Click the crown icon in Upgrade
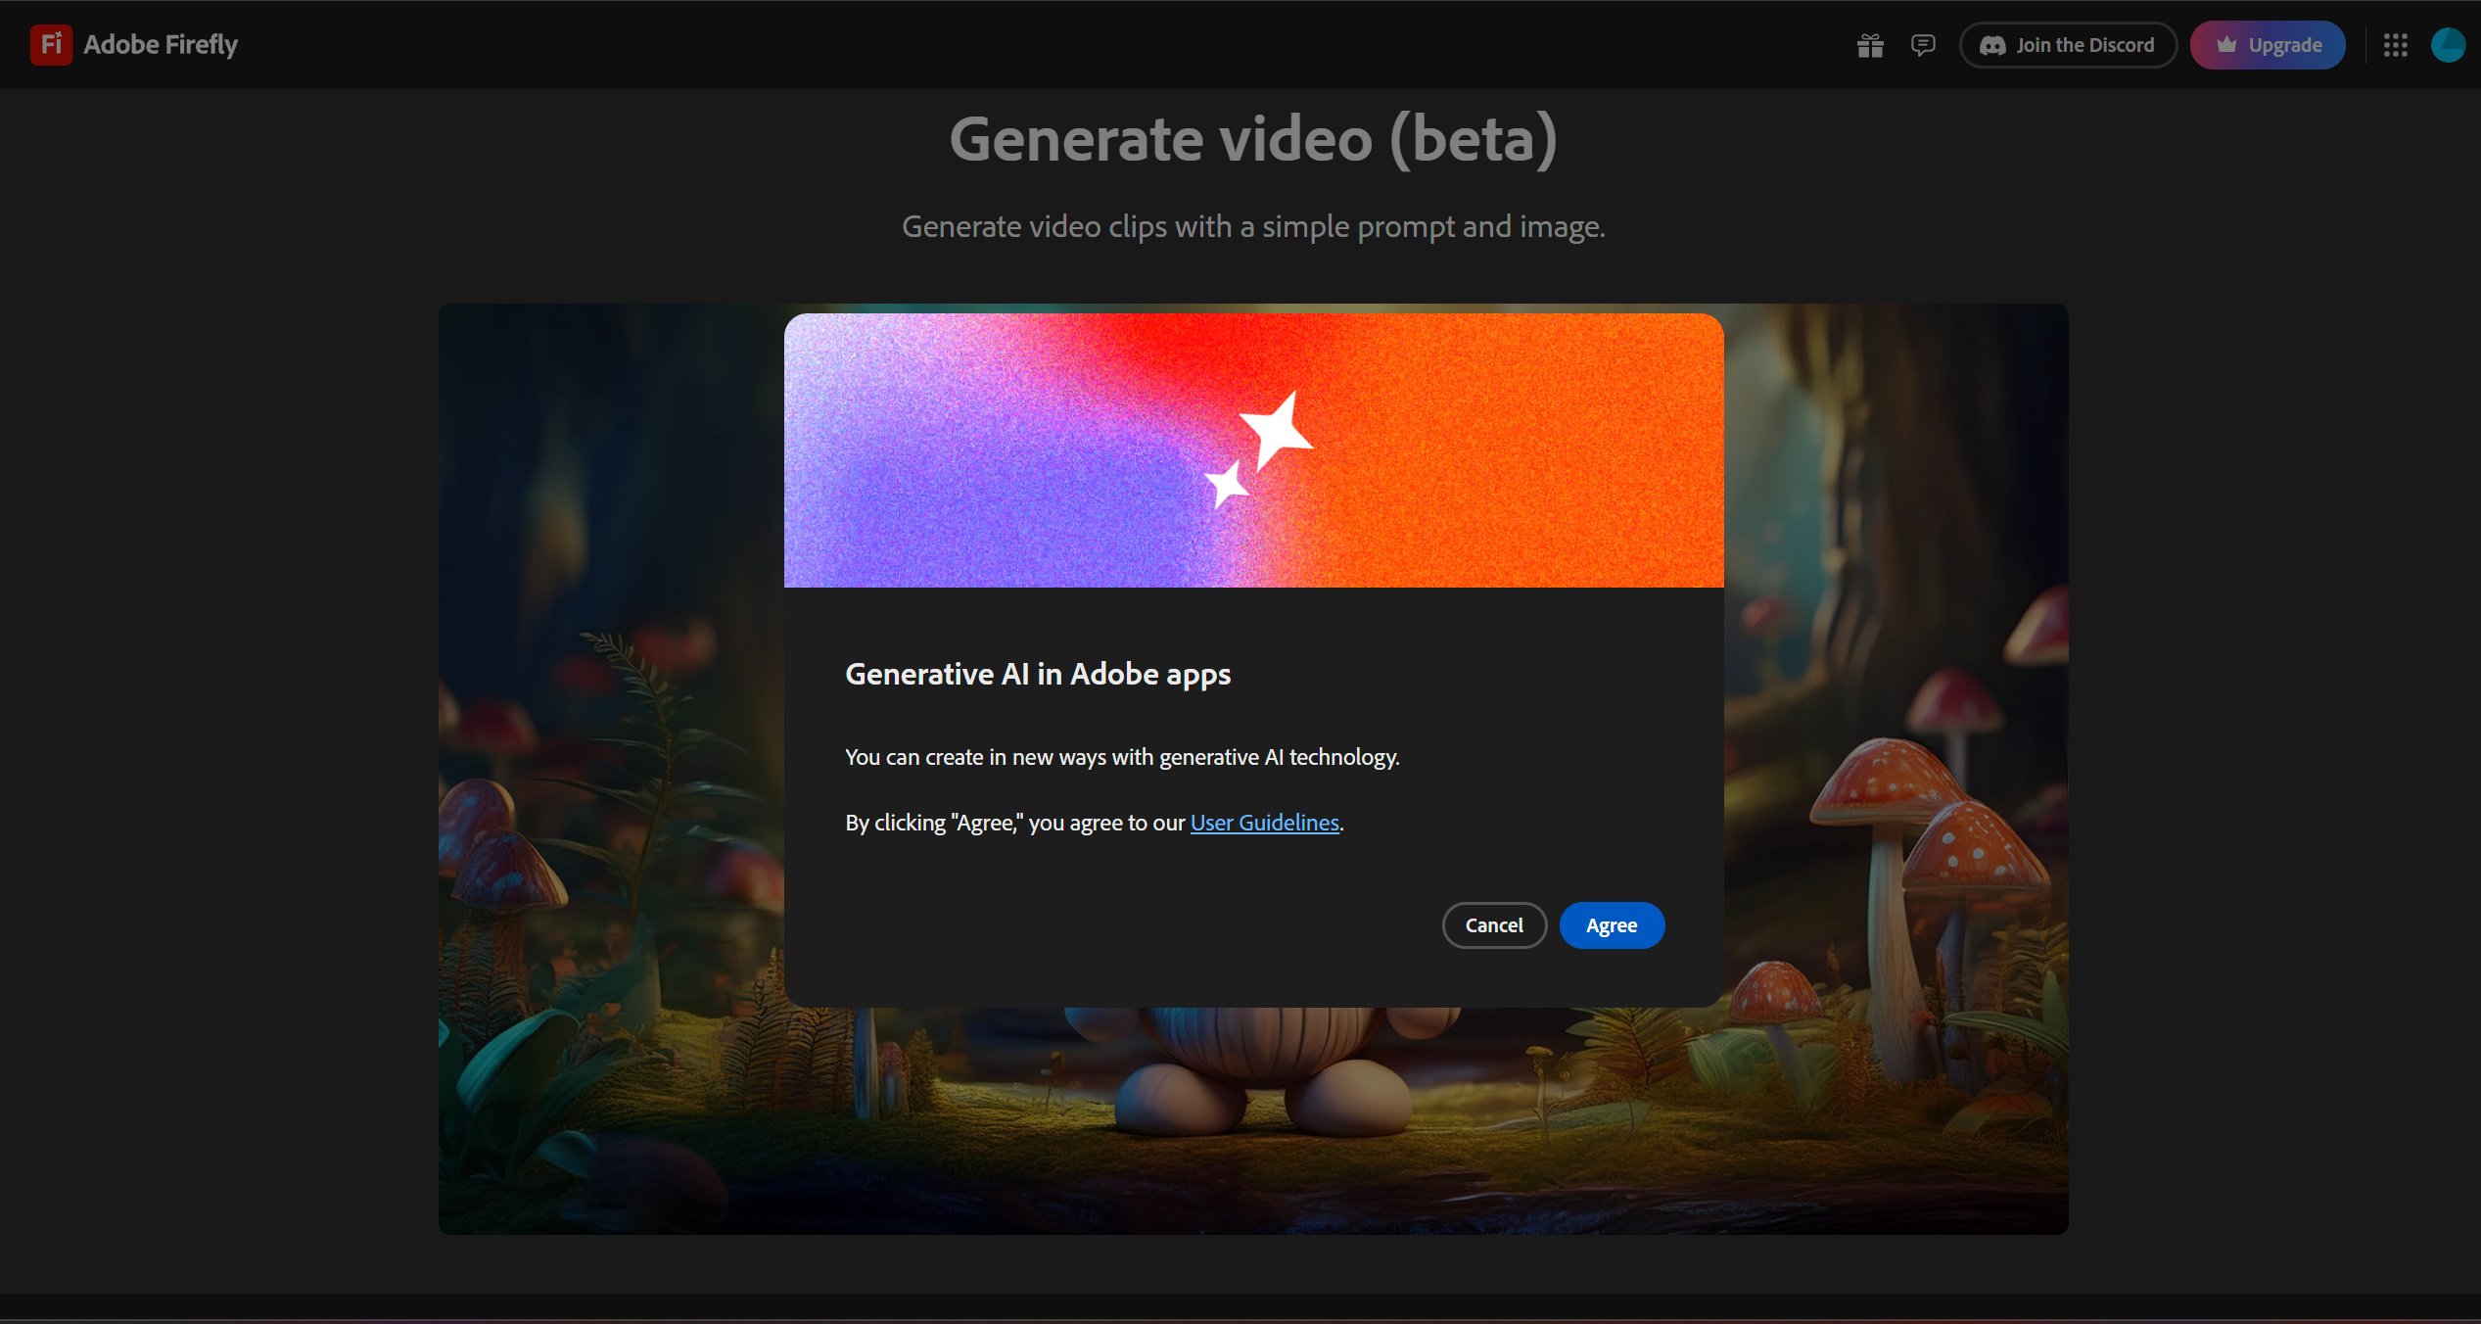The height and width of the screenshot is (1324, 2481). [2226, 45]
